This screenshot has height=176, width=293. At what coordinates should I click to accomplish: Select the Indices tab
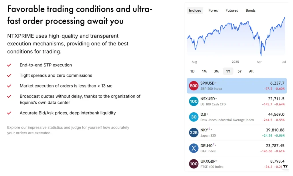point(195,11)
